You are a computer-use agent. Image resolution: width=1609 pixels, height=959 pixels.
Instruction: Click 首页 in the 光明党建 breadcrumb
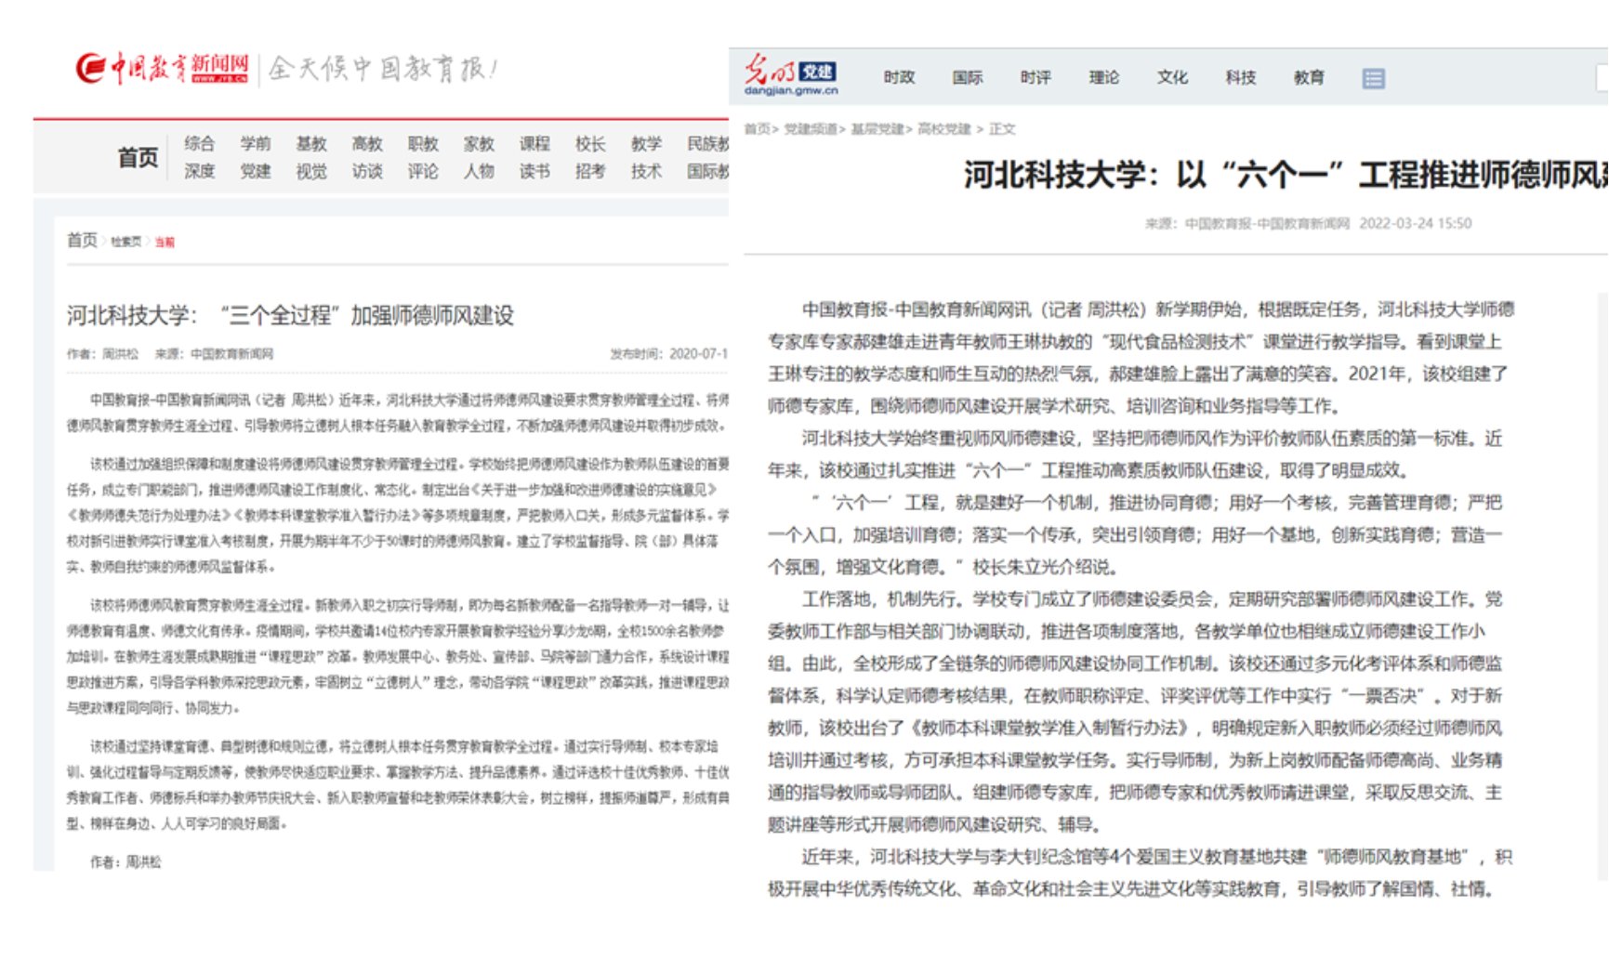click(x=757, y=129)
